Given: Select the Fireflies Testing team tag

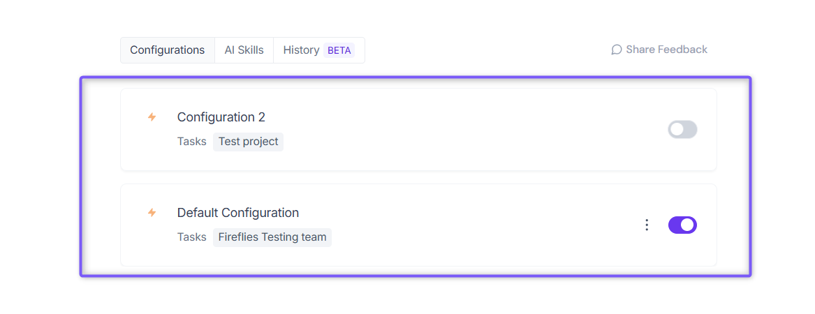Looking at the screenshot, I should (272, 237).
